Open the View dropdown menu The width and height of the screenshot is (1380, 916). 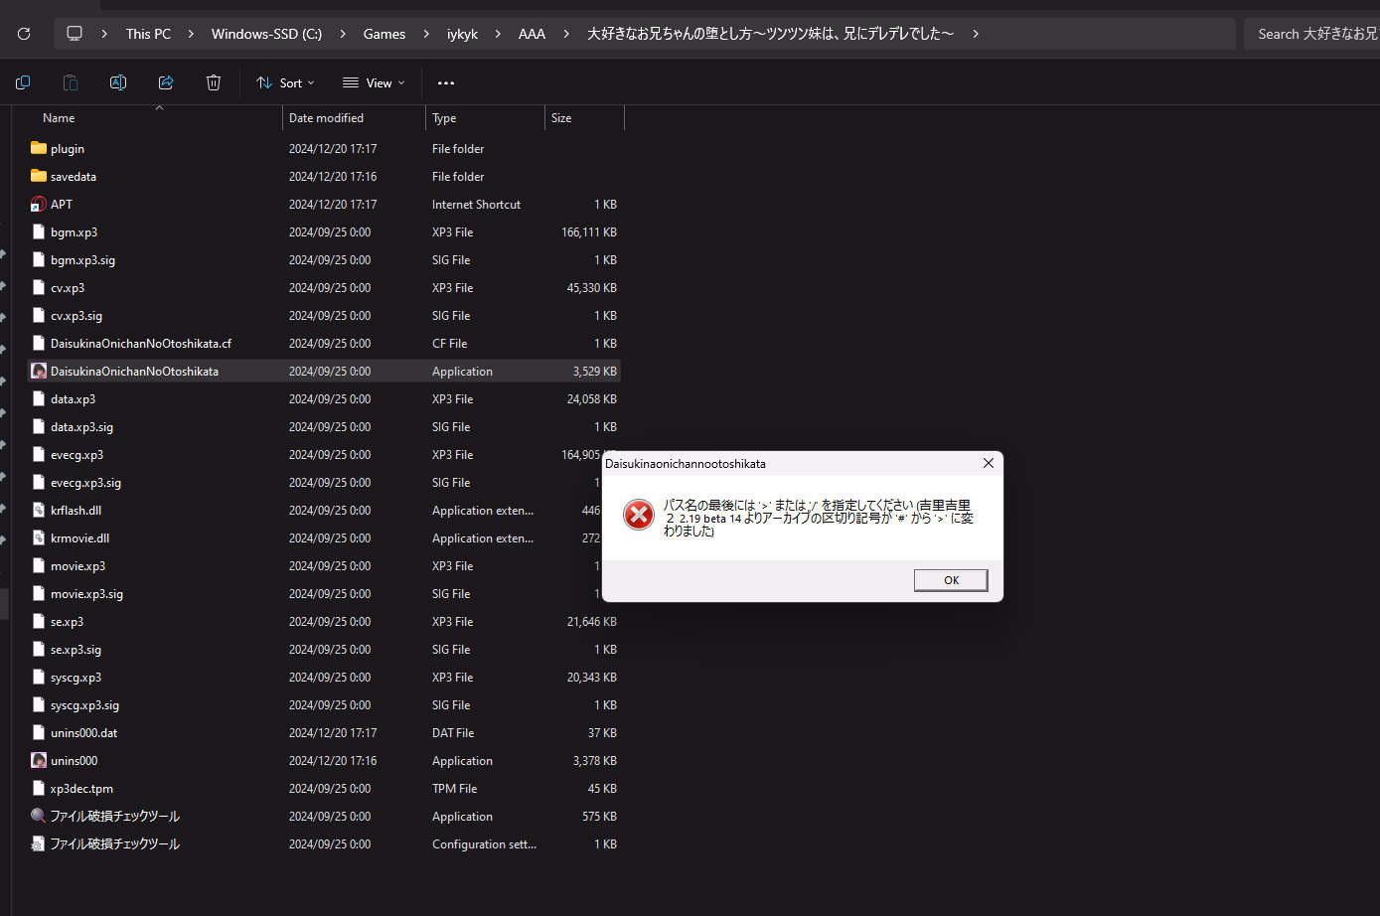(374, 83)
